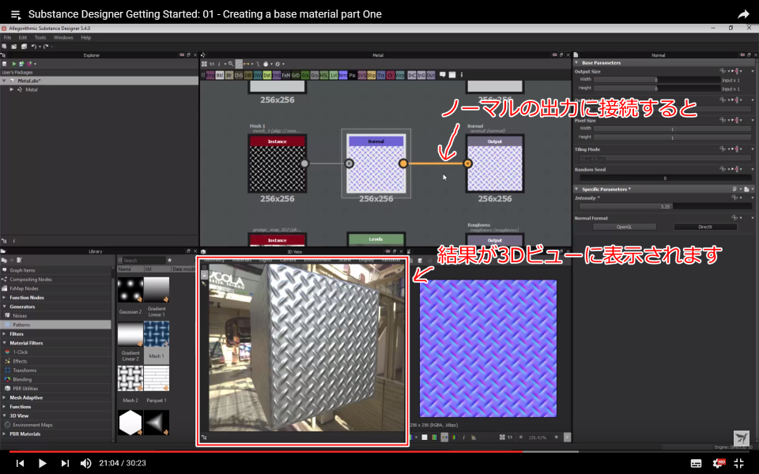This screenshot has height=474, width=759.
Task: Add an Emboss (Emb) node from toolbar
Action: pyautogui.click(x=277, y=75)
